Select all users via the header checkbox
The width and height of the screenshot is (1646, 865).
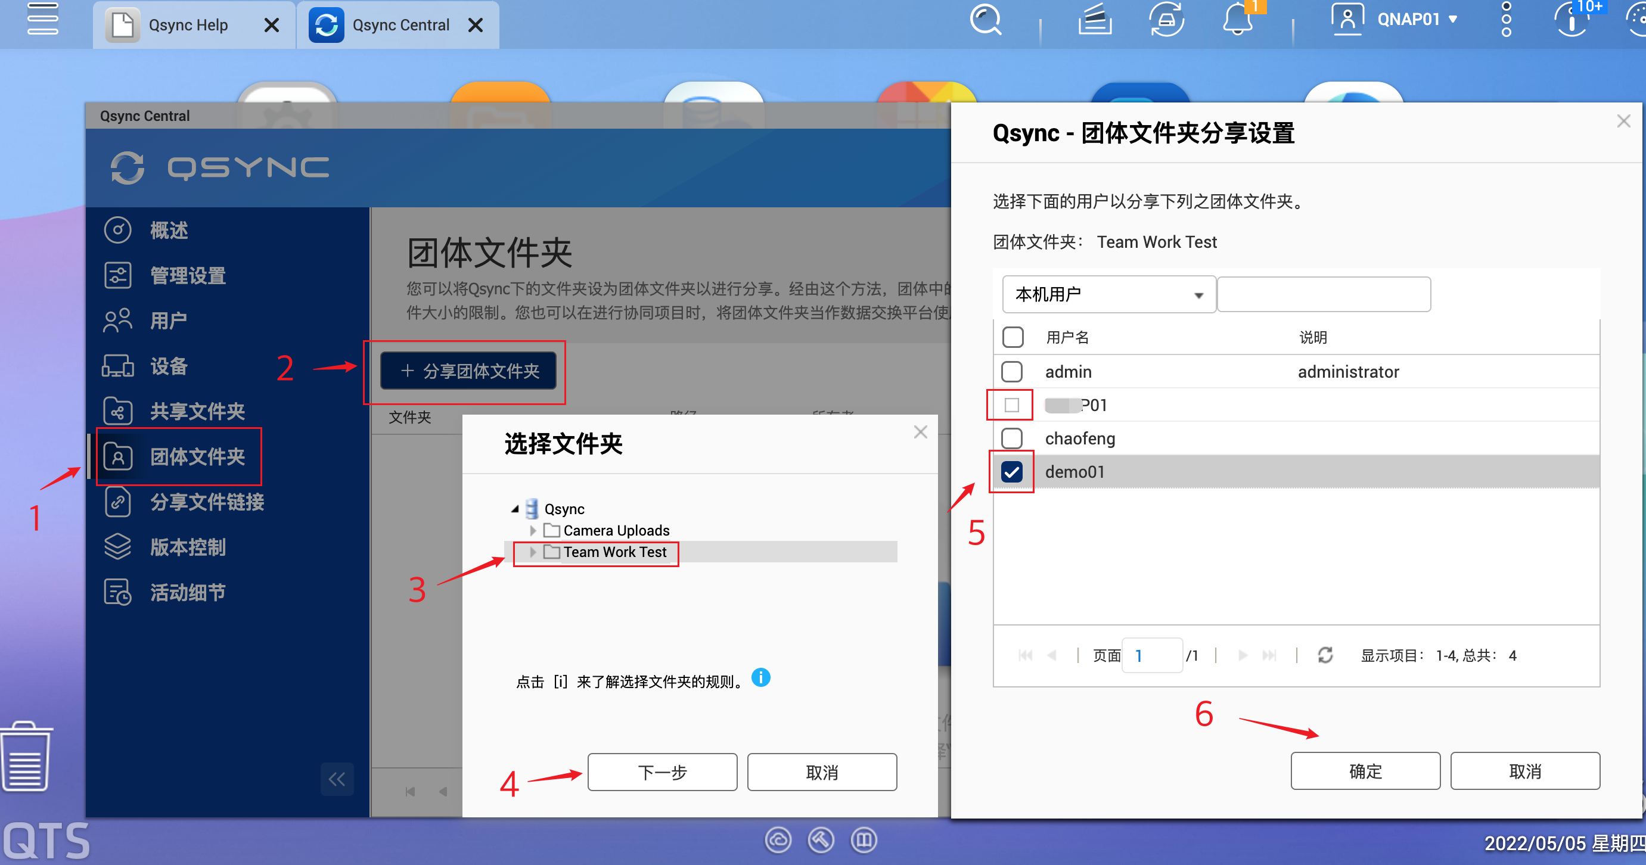(1011, 337)
